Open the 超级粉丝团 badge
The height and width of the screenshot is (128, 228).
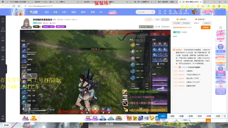(x=61, y=27)
